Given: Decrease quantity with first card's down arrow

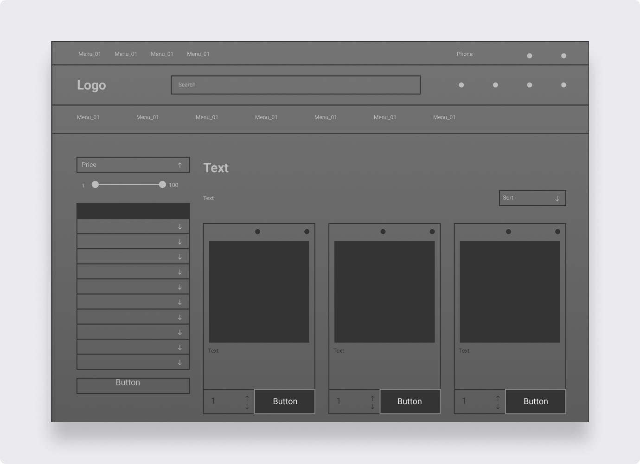Looking at the screenshot, I should tap(247, 406).
